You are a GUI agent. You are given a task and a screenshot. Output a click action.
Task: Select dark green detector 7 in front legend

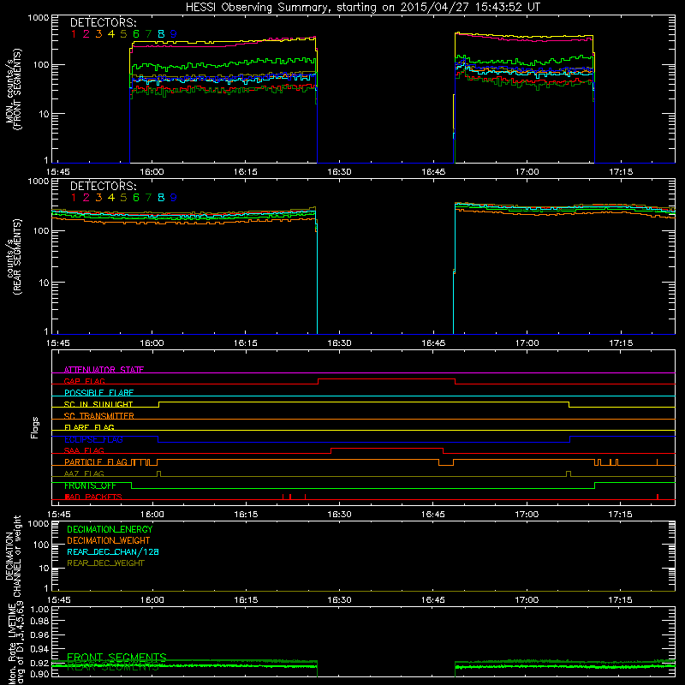click(x=148, y=34)
